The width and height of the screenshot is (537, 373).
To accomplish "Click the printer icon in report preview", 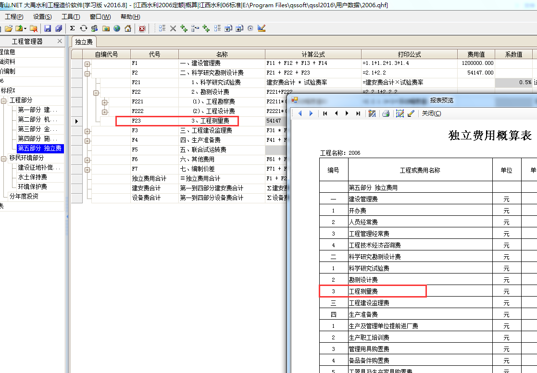I will coord(385,113).
